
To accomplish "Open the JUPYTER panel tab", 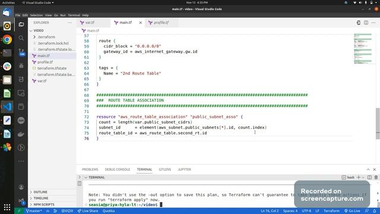I will coord(185,169).
